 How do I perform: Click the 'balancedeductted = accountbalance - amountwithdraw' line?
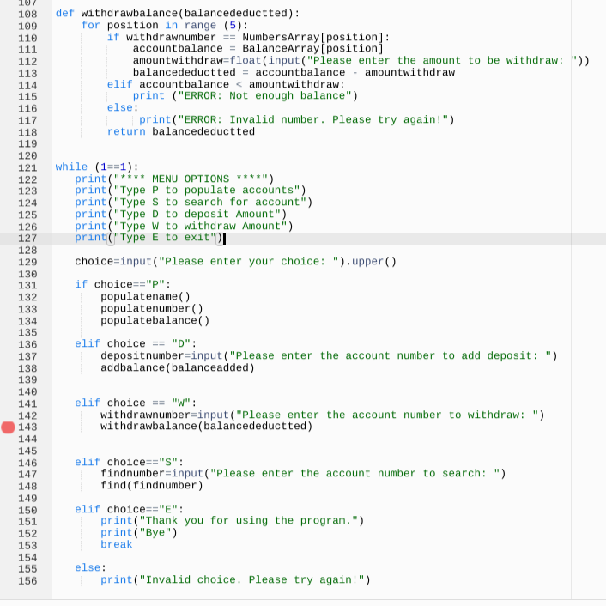click(x=294, y=72)
